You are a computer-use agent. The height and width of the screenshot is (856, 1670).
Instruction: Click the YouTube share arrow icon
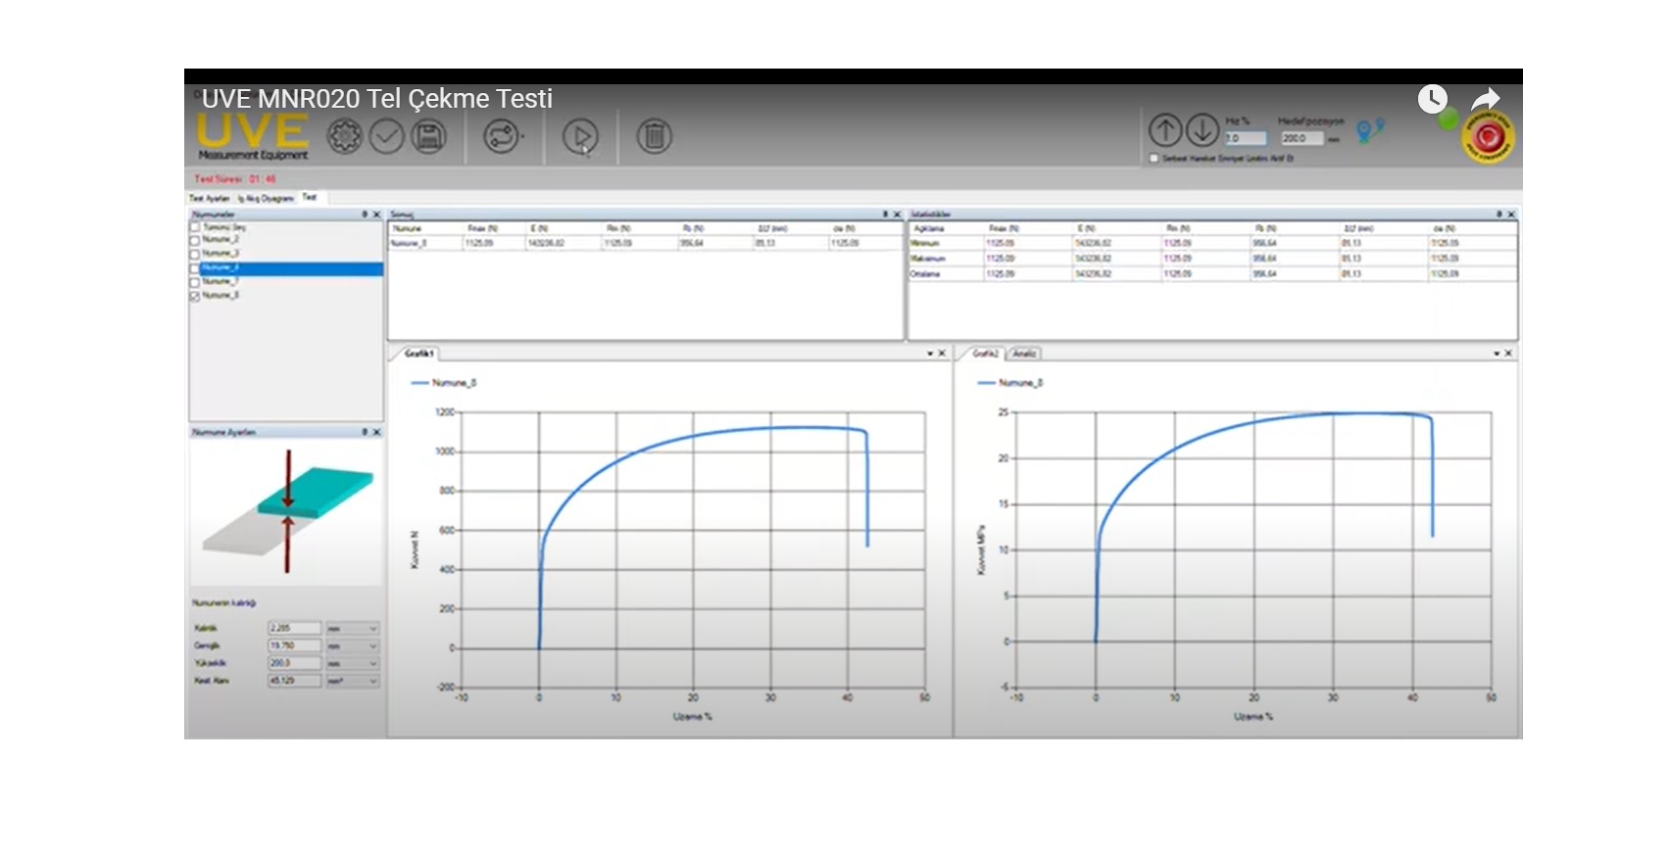click(x=1486, y=98)
